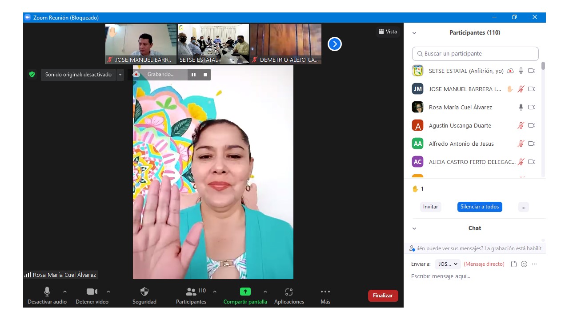Show next video thumbnails with blue arrow

click(334, 44)
